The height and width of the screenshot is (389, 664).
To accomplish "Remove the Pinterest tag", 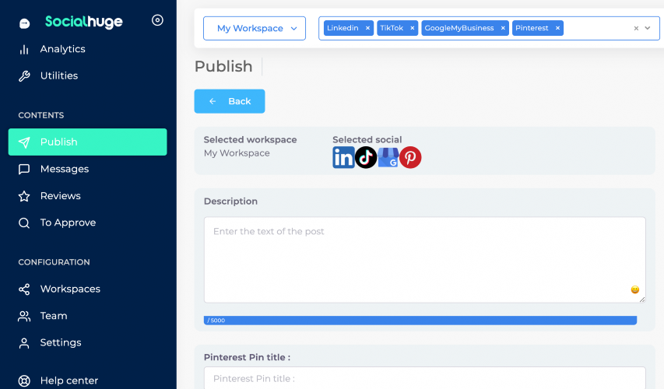I will pyautogui.click(x=557, y=28).
